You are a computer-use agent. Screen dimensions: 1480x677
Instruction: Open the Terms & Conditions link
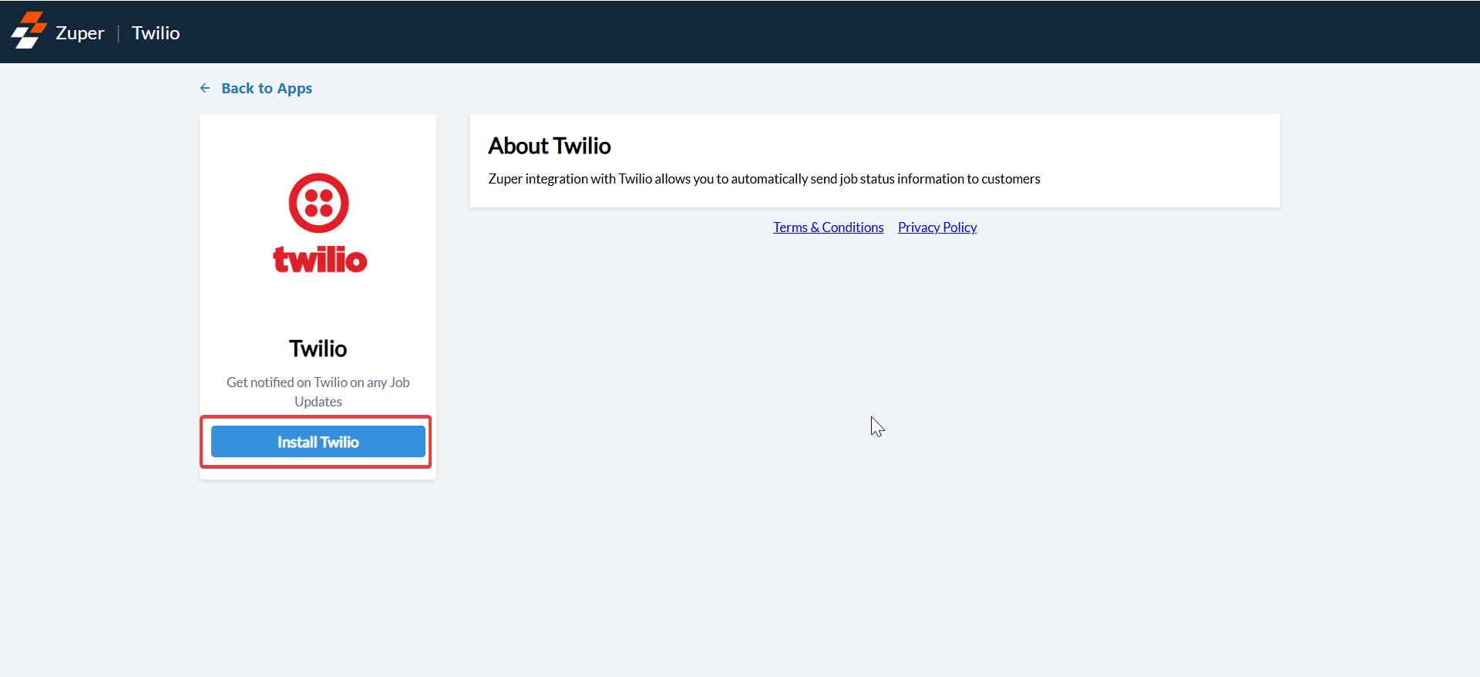829,227
